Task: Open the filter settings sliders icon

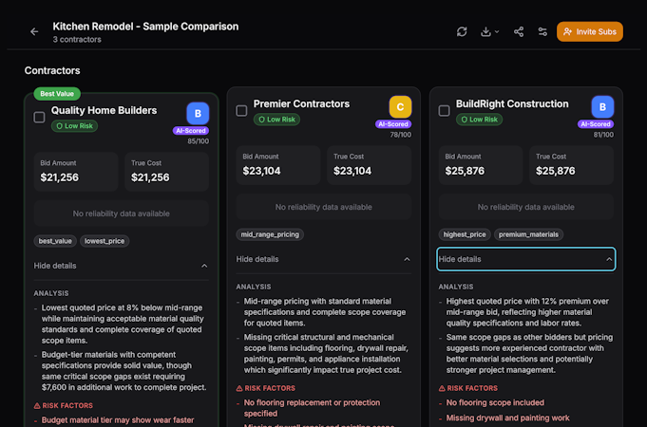Action: point(542,31)
